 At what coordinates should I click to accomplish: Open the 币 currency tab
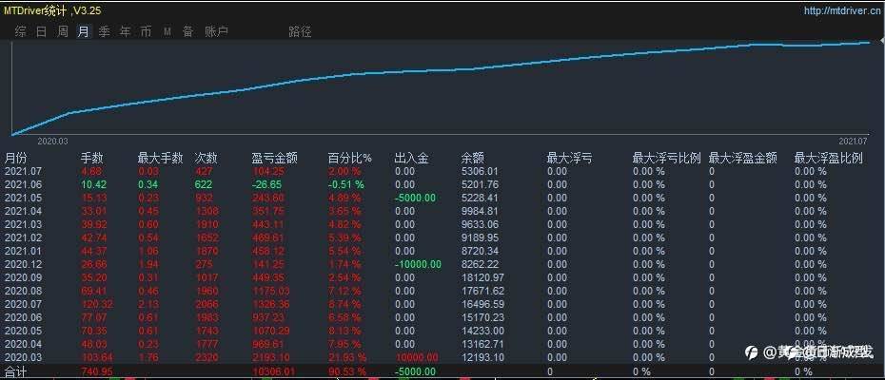pos(147,31)
